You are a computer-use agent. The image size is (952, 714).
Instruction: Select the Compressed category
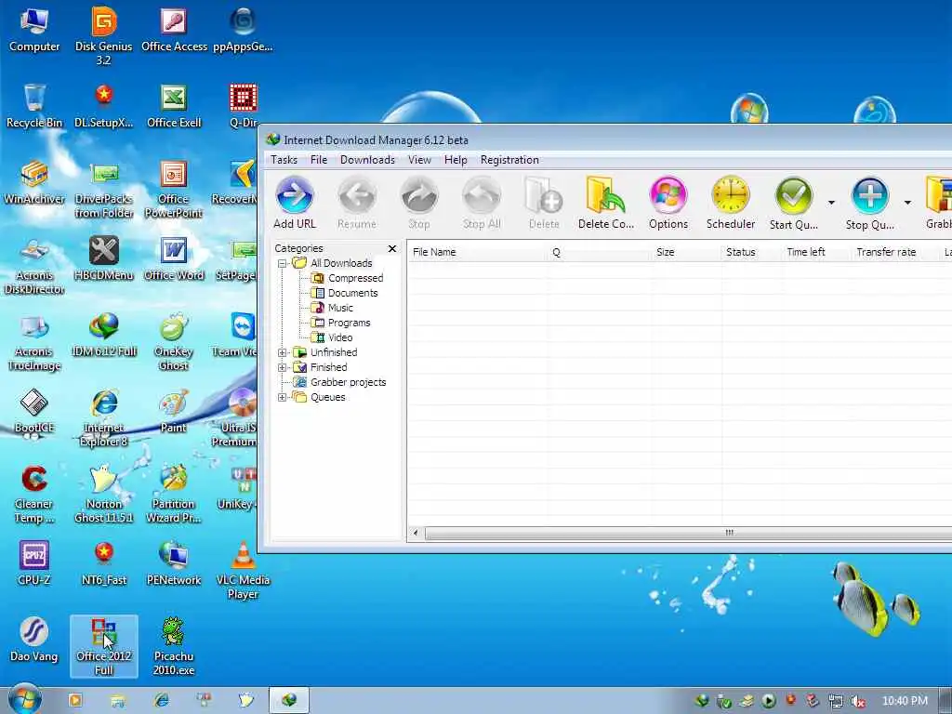tap(348, 278)
